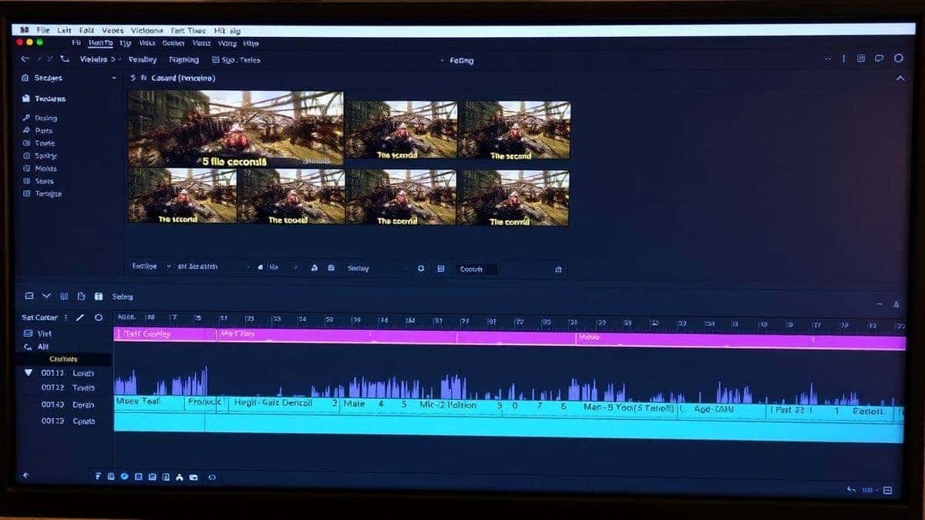This screenshot has width=925, height=520.
Task: Select the Monds sidebar item
Action: coord(46,168)
